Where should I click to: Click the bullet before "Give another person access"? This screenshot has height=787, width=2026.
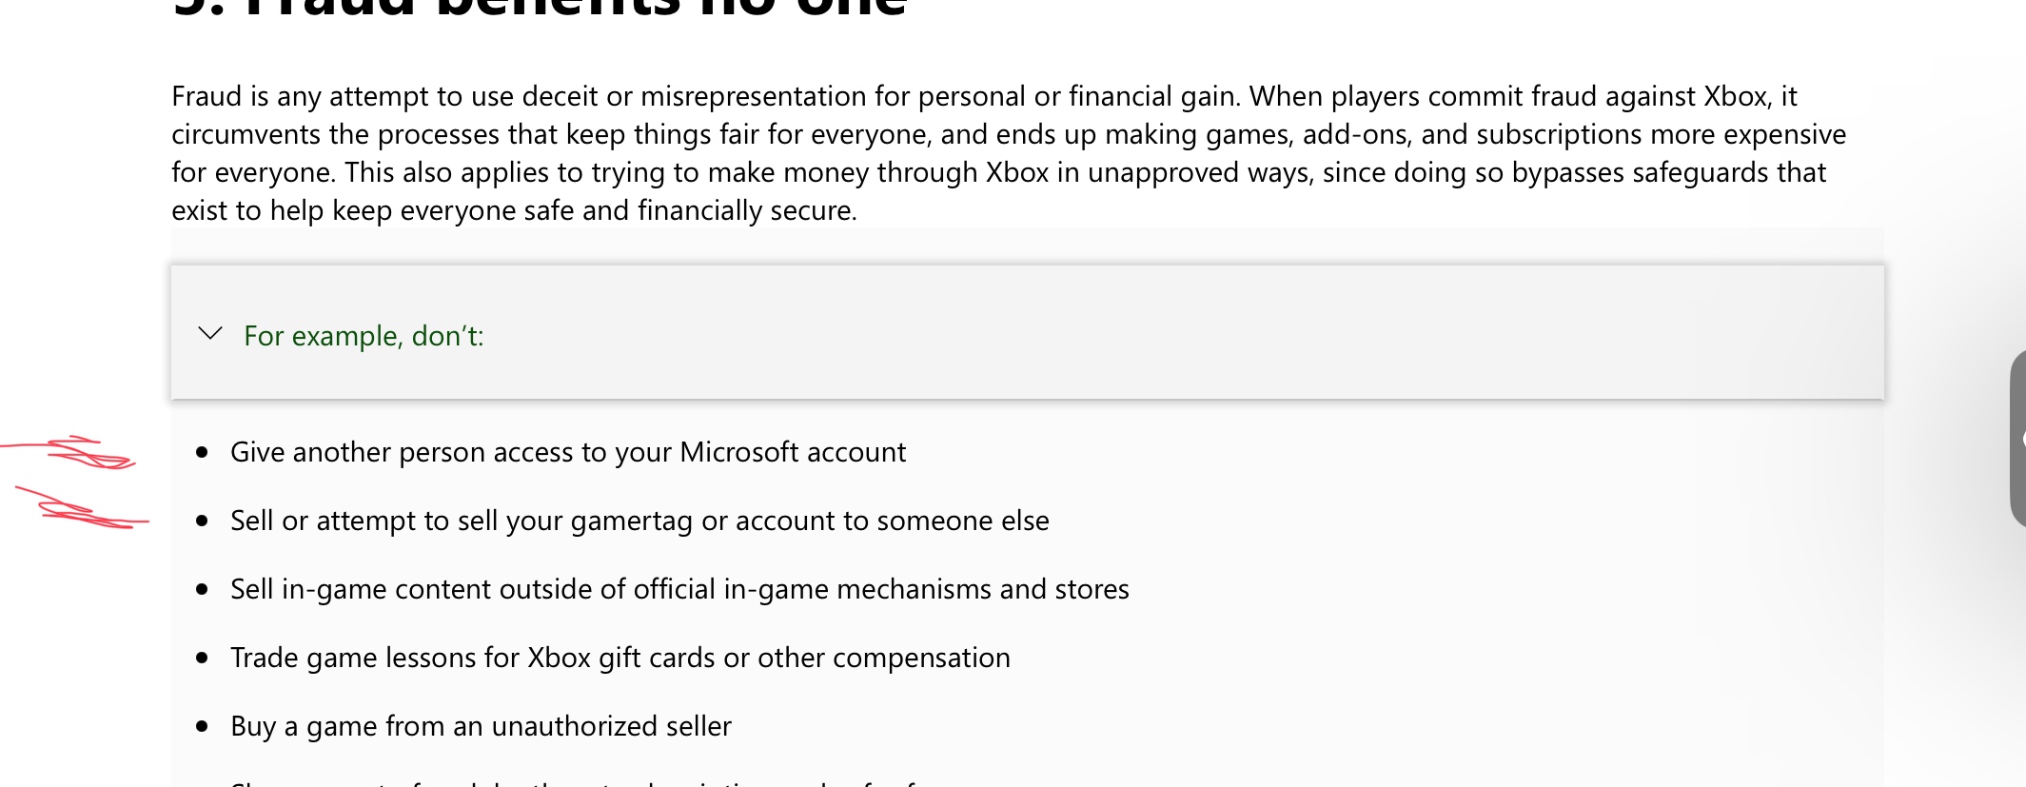(x=202, y=453)
